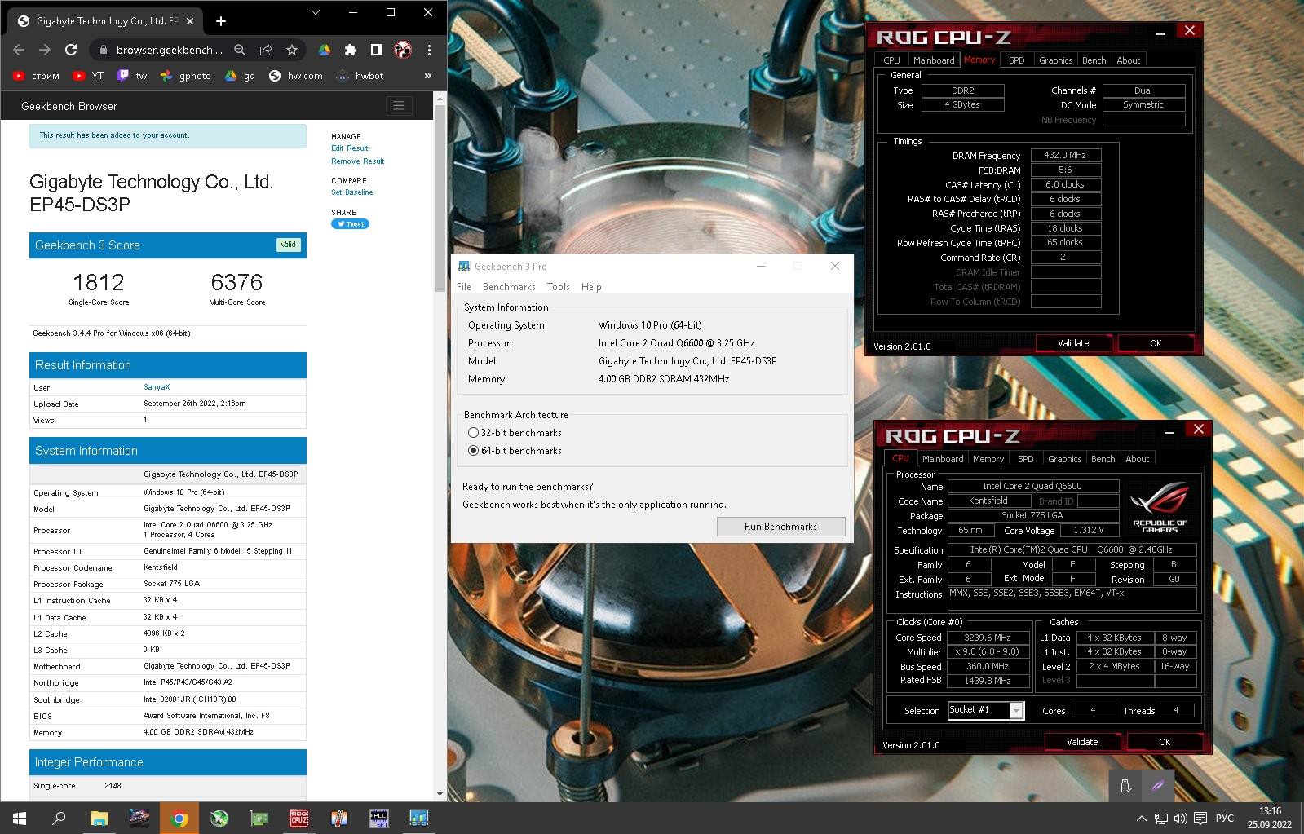This screenshot has width=1304, height=834.
Task: Open the Help menu in Geekbench
Action: pyautogui.click(x=591, y=287)
